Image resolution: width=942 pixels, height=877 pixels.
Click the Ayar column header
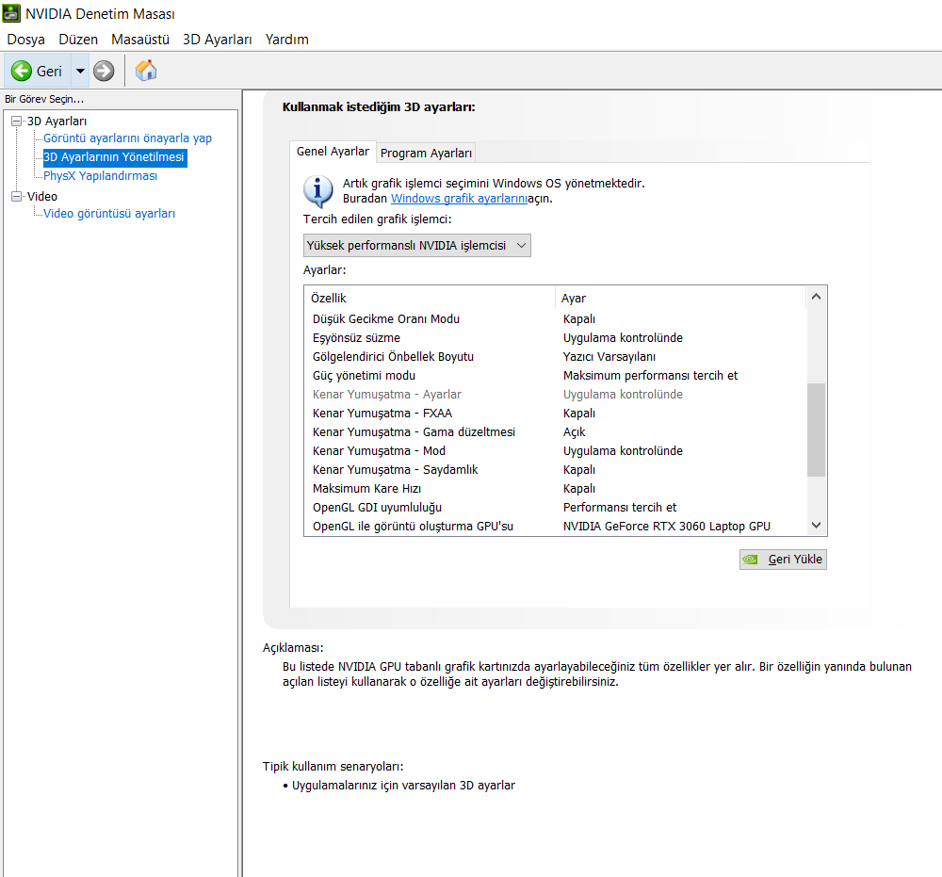pos(680,298)
